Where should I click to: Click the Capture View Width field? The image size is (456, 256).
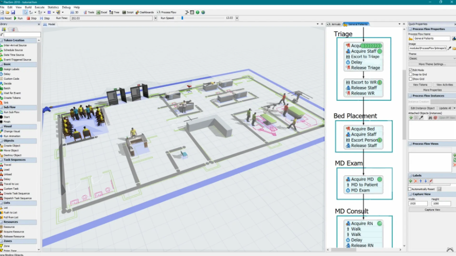pos(418,204)
